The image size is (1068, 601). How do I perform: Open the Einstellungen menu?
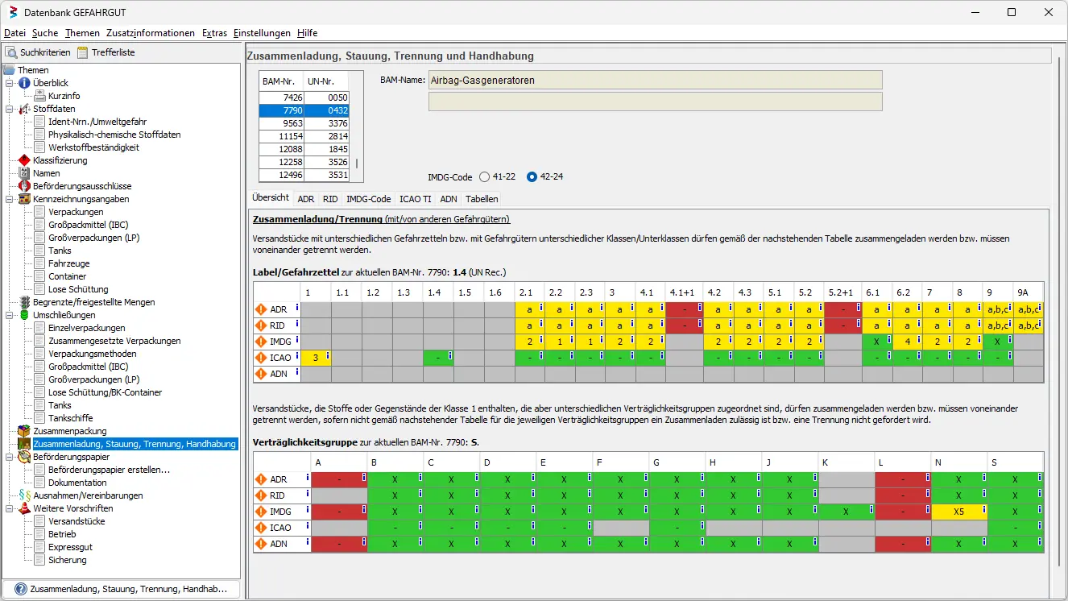click(262, 33)
